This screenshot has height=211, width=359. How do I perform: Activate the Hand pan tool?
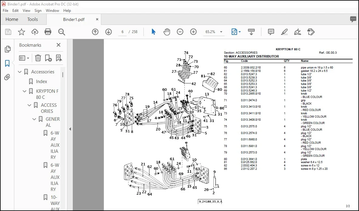tap(167, 32)
